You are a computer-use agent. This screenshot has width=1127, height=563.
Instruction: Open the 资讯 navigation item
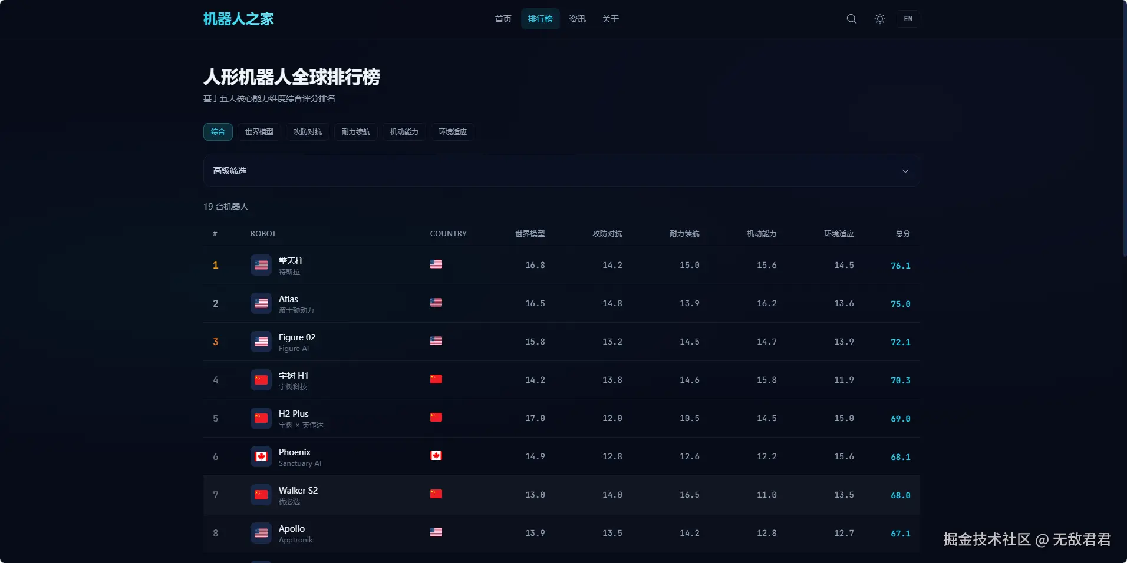pyautogui.click(x=578, y=19)
